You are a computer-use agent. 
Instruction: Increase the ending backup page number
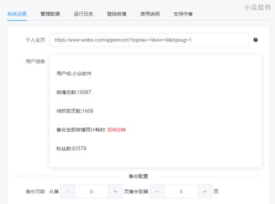point(205,191)
